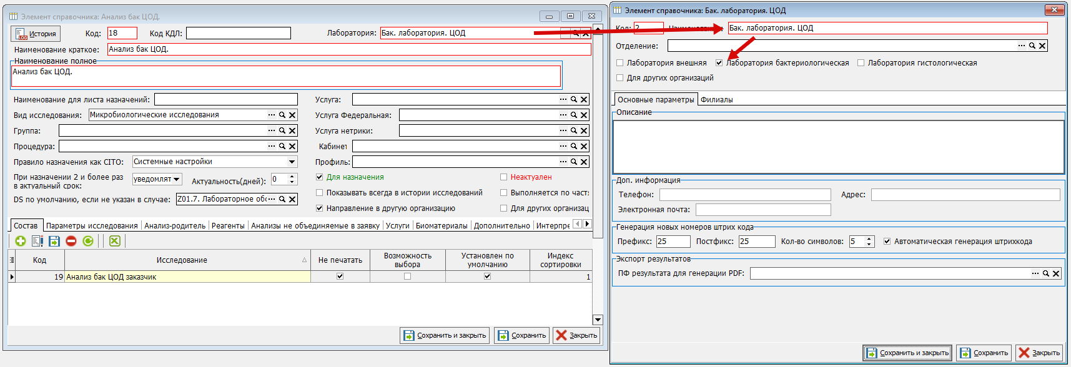1071x367 pixels.
Task: Search in the Кабинет field
Action: coord(574,146)
